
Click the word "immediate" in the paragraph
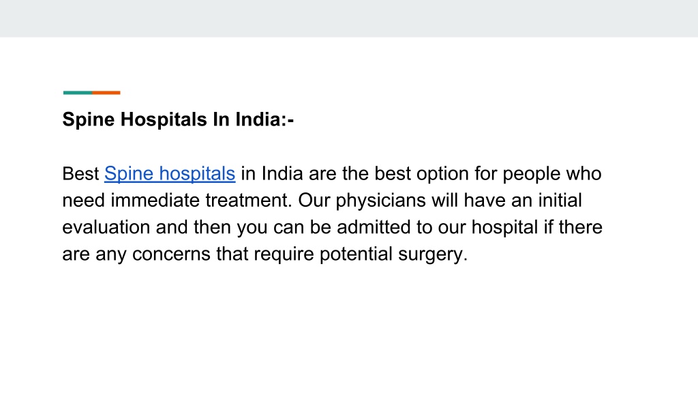click(x=155, y=201)
